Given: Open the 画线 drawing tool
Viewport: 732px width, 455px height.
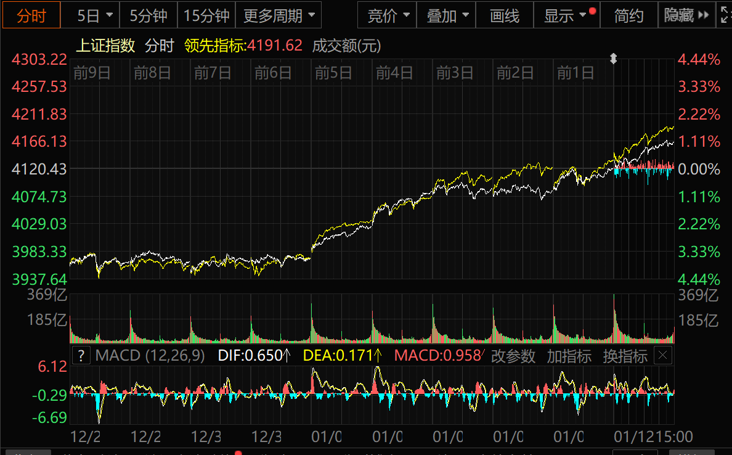Looking at the screenshot, I should 505,15.
